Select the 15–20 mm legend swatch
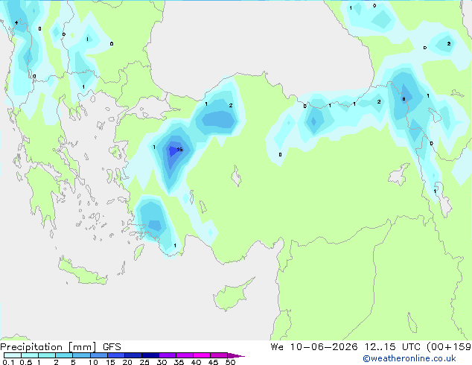The image size is (472, 365). pyautogui.click(x=115, y=355)
